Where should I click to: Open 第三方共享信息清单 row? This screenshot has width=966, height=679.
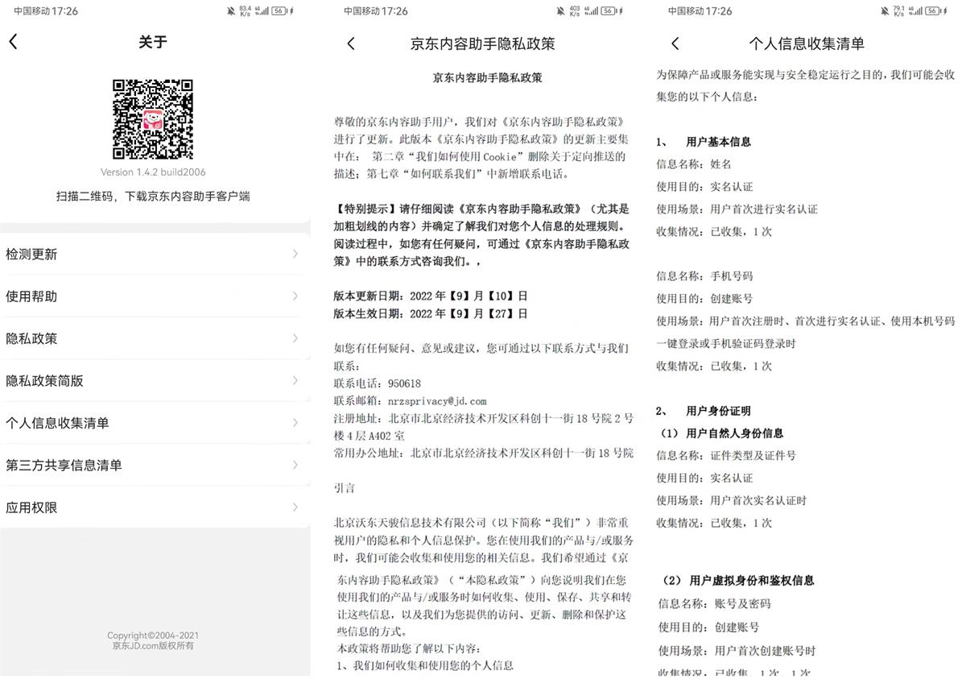tap(155, 465)
